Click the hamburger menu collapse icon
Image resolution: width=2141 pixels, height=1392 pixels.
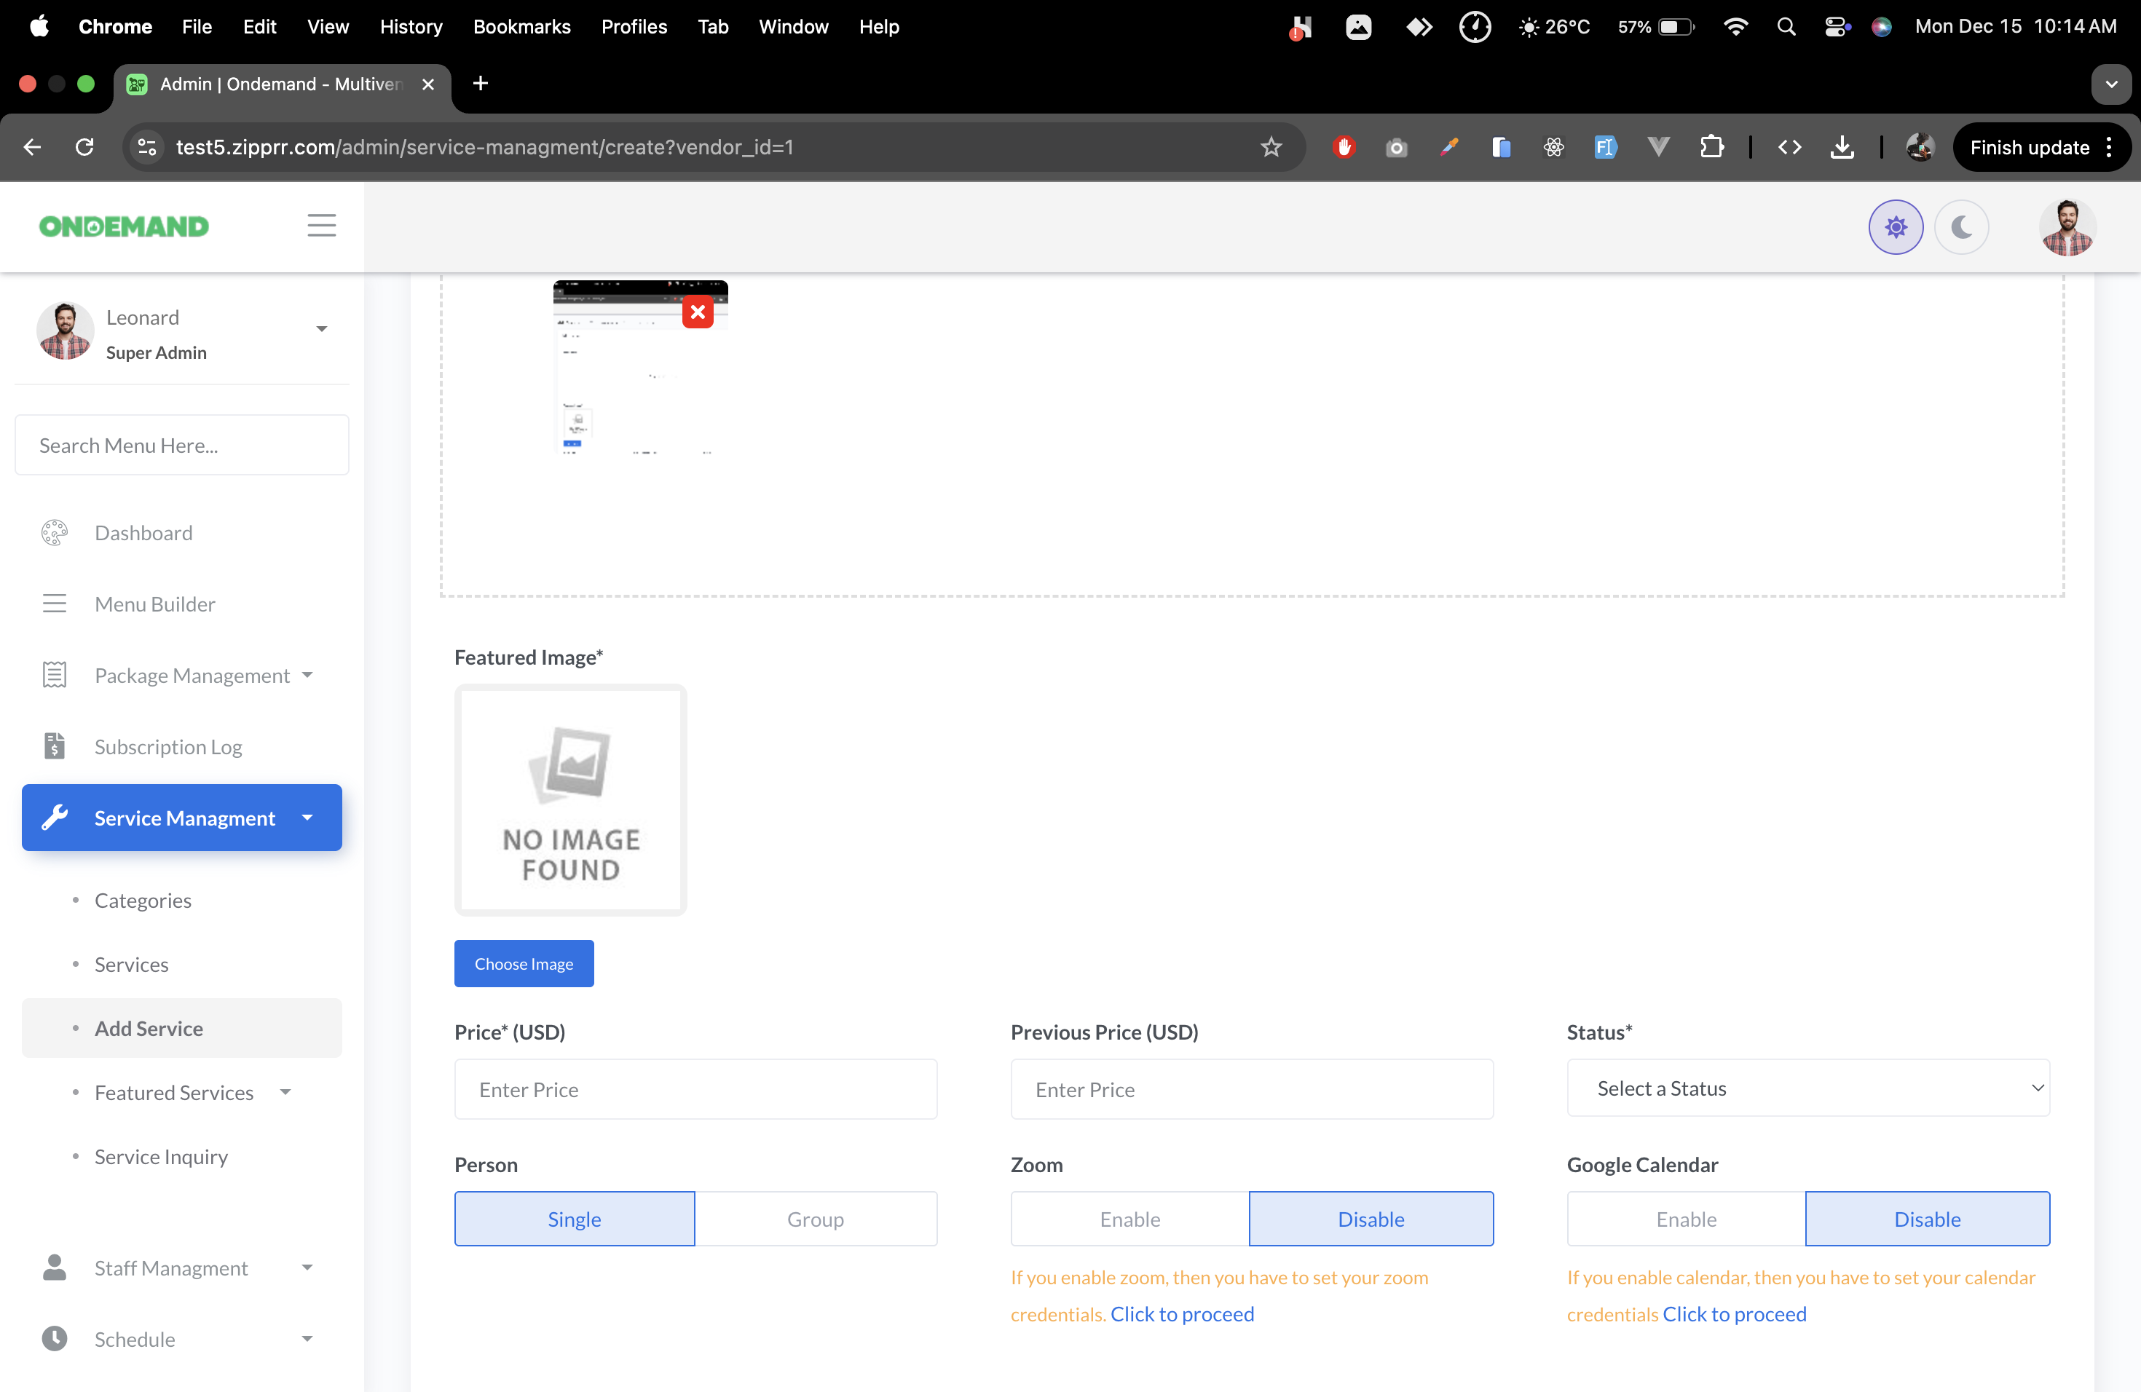coord(321,225)
